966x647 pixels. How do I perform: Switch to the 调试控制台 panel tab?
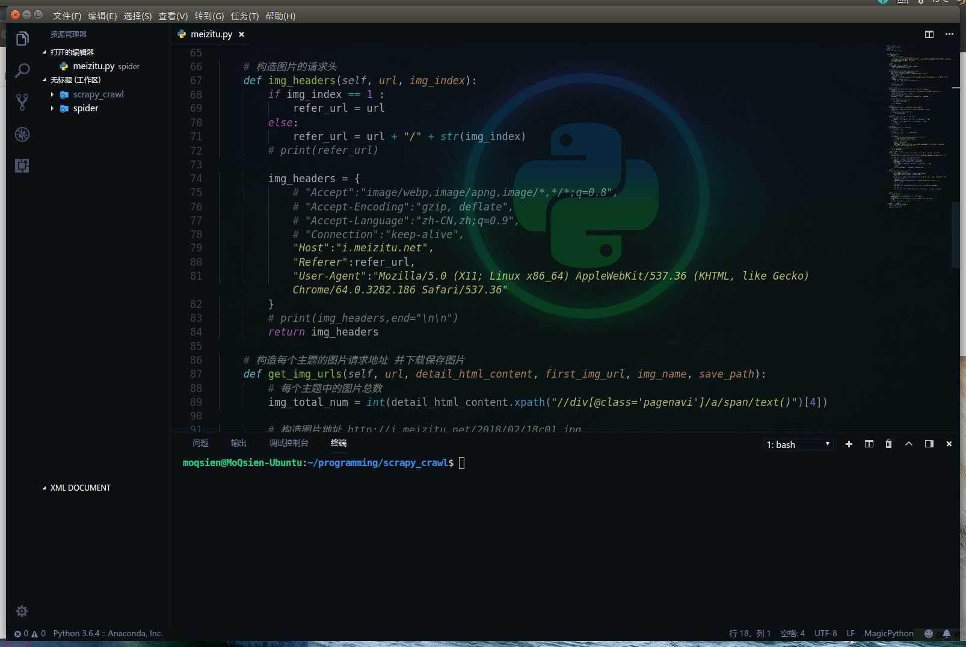(289, 443)
